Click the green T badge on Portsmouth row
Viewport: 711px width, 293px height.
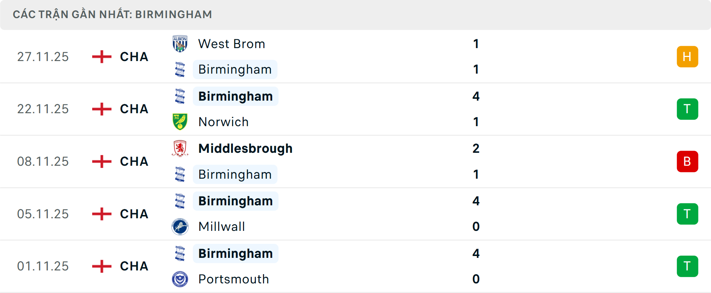(x=687, y=266)
